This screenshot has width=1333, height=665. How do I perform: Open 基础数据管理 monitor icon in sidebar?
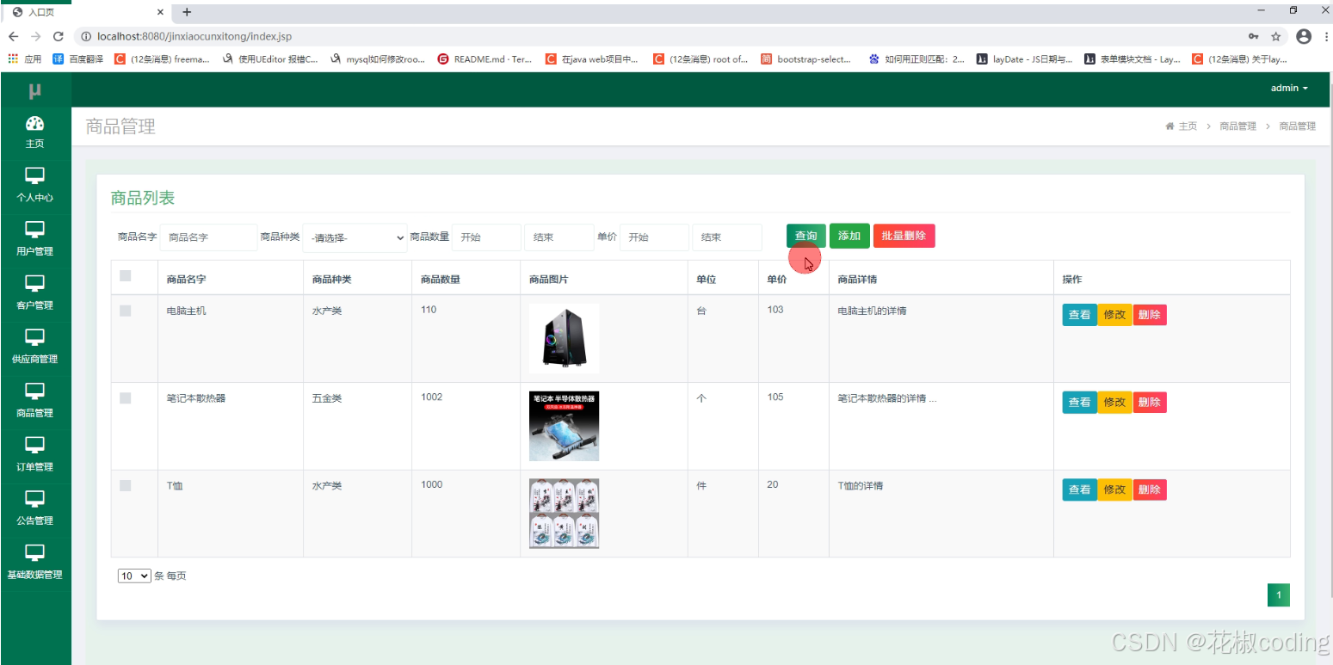pyautogui.click(x=35, y=552)
